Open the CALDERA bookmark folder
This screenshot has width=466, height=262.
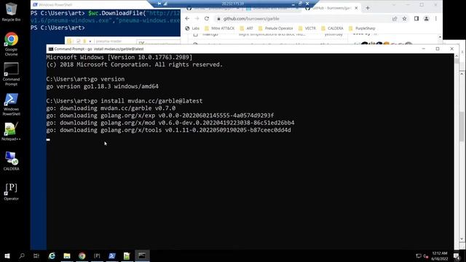(x=332, y=28)
